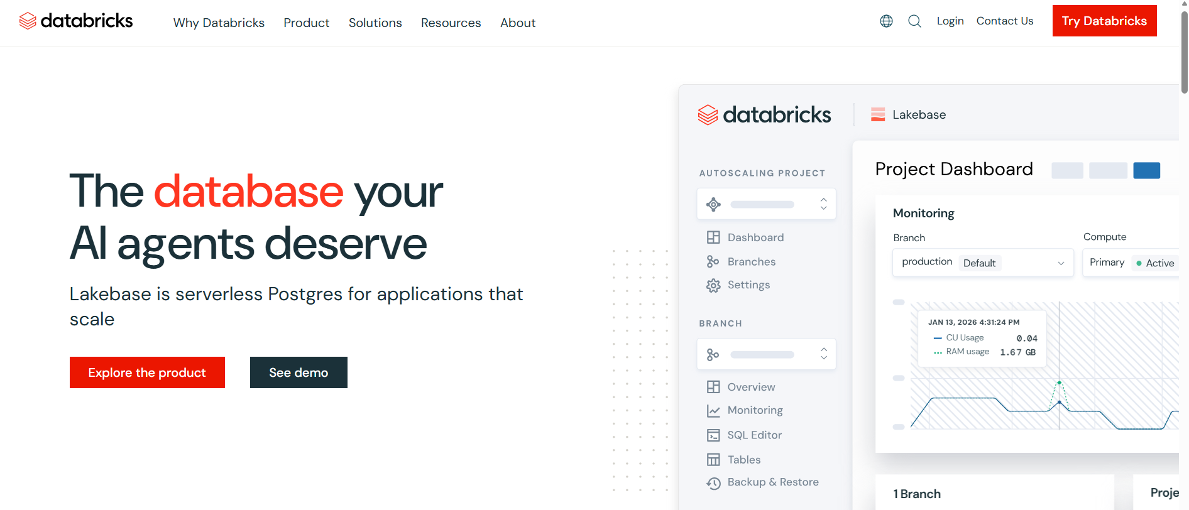The height and width of the screenshot is (510, 1189).
Task: Open the Resources menu
Action: point(451,23)
